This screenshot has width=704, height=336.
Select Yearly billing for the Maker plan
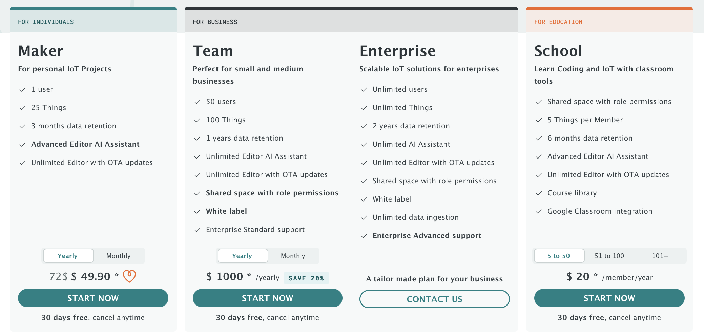coord(68,256)
